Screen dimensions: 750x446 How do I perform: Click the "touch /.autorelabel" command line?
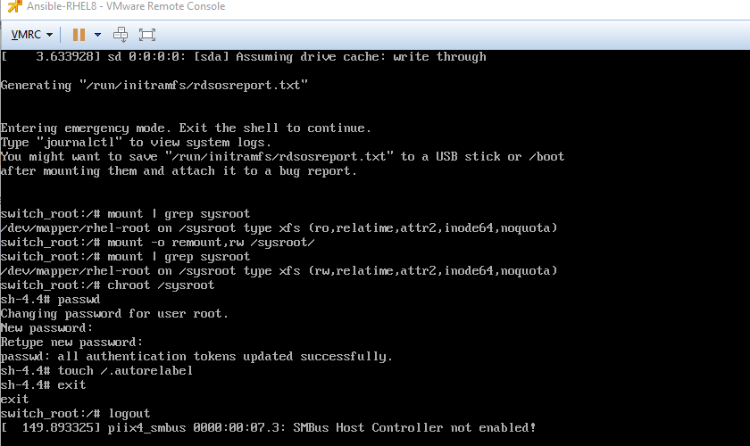click(96, 370)
